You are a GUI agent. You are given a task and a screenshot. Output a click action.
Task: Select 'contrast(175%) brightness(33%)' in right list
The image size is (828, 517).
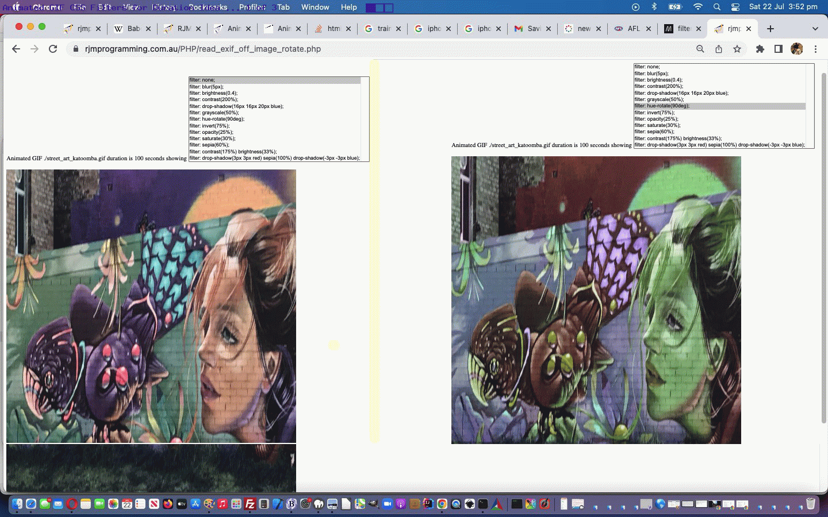coord(720,138)
